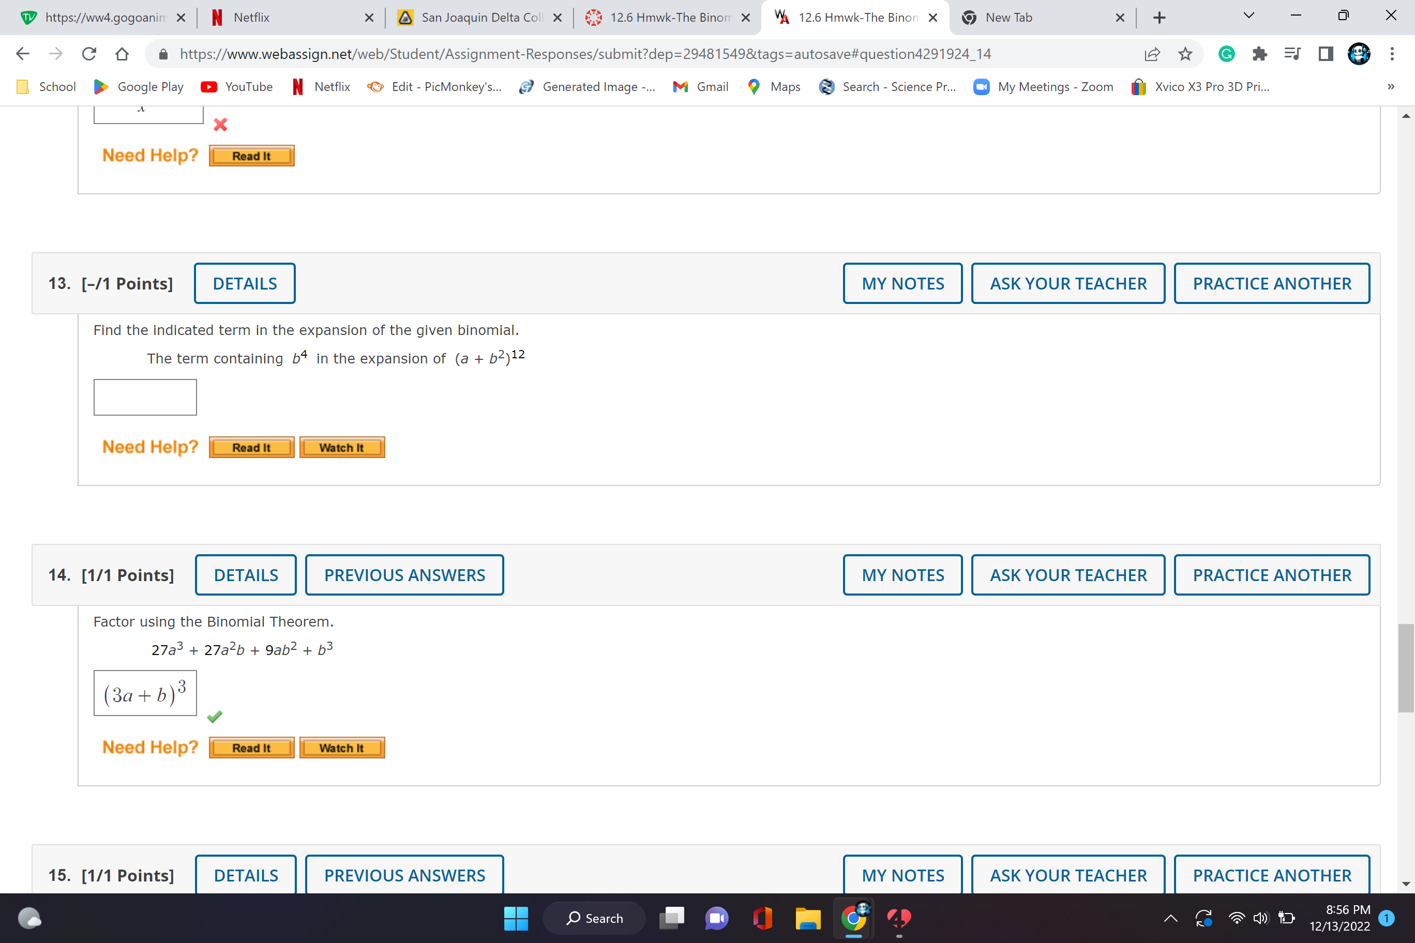Expand hidden bookmarks overflow arrows
This screenshot has width=1415, height=943.
coord(1390,87)
